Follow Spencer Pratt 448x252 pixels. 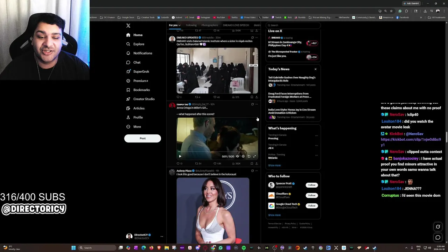point(312,185)
